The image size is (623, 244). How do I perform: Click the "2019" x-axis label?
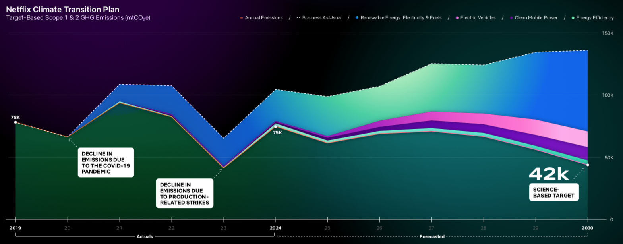(15, 228)
